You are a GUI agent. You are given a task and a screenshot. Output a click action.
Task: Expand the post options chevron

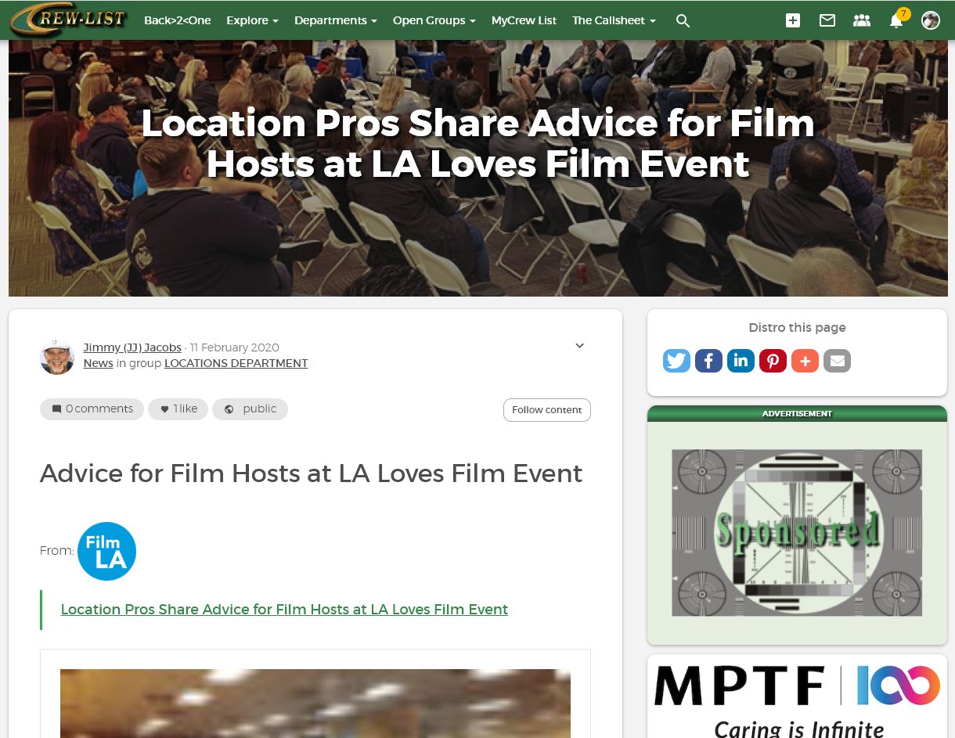click(579, 346)
